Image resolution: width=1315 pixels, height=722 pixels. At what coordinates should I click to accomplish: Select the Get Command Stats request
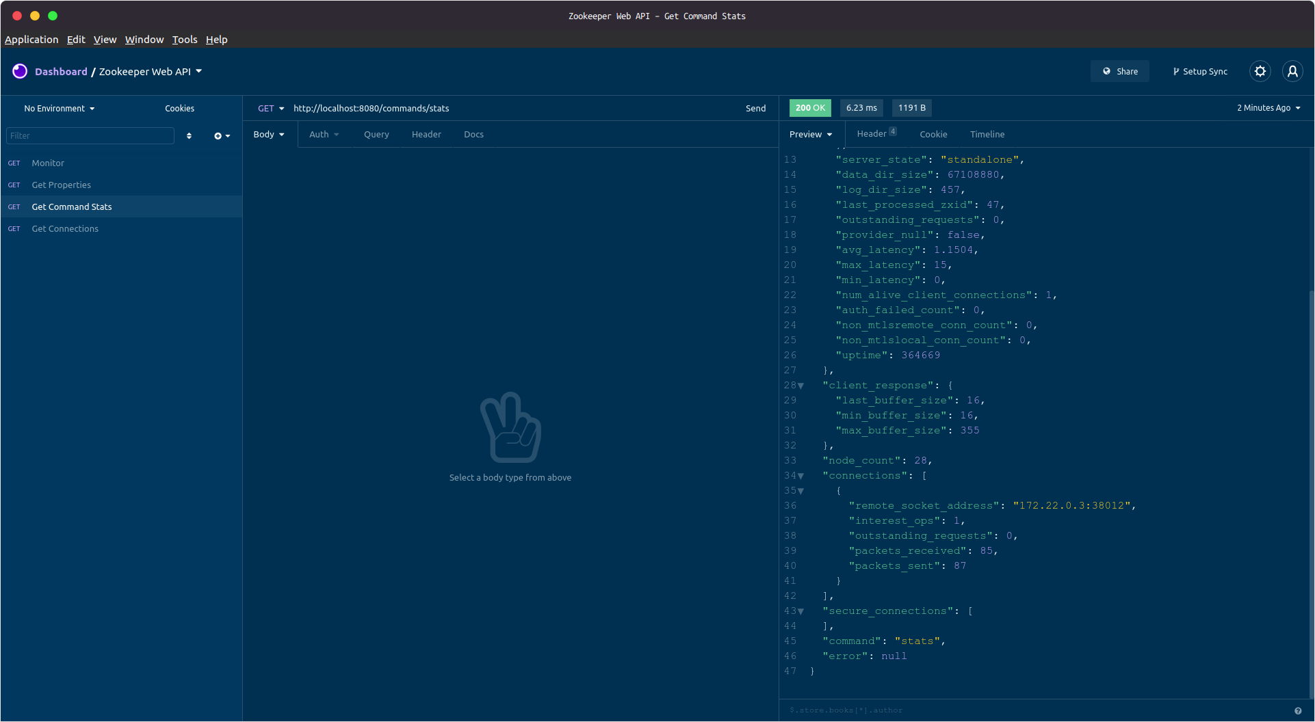point(121,206)
